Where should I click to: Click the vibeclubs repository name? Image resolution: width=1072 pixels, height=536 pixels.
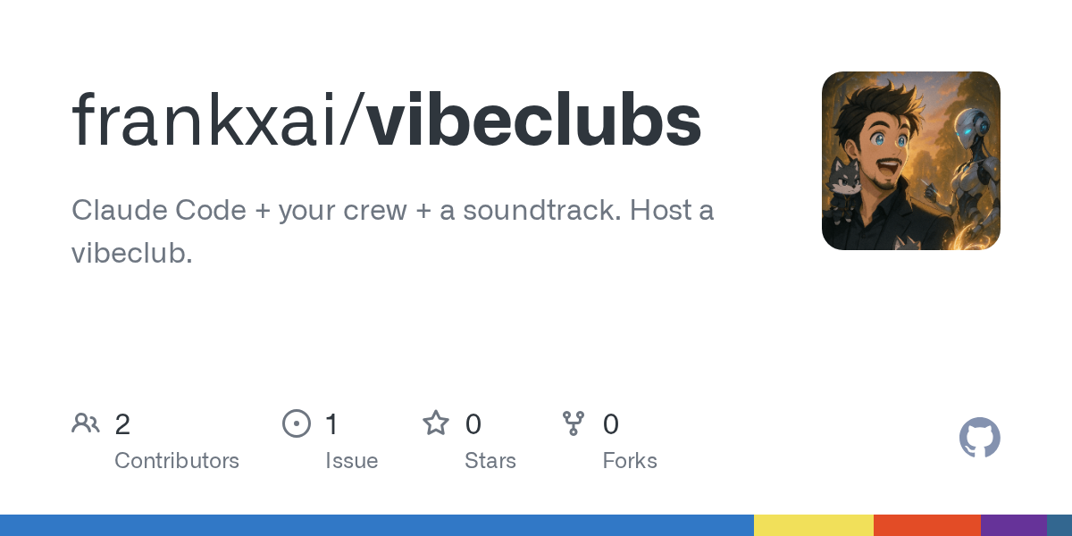(534, 120)
